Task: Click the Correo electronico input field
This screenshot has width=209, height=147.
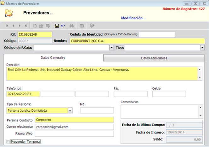Action: coord(74,127)
